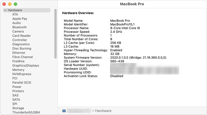207x115 pixels.
Task: Open ATA in the sidebar
Action: [15, 14]
